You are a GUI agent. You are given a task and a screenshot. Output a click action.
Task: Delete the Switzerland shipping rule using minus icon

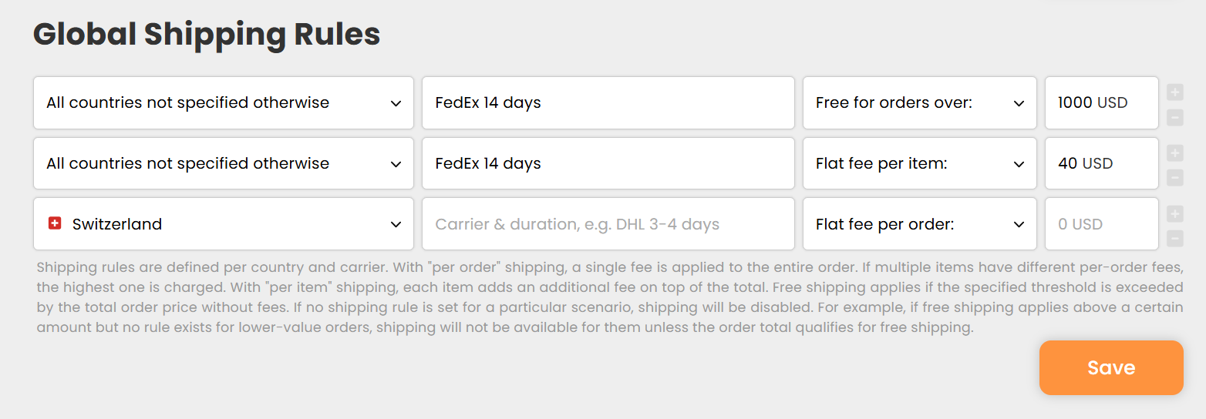coord(1174,239)
